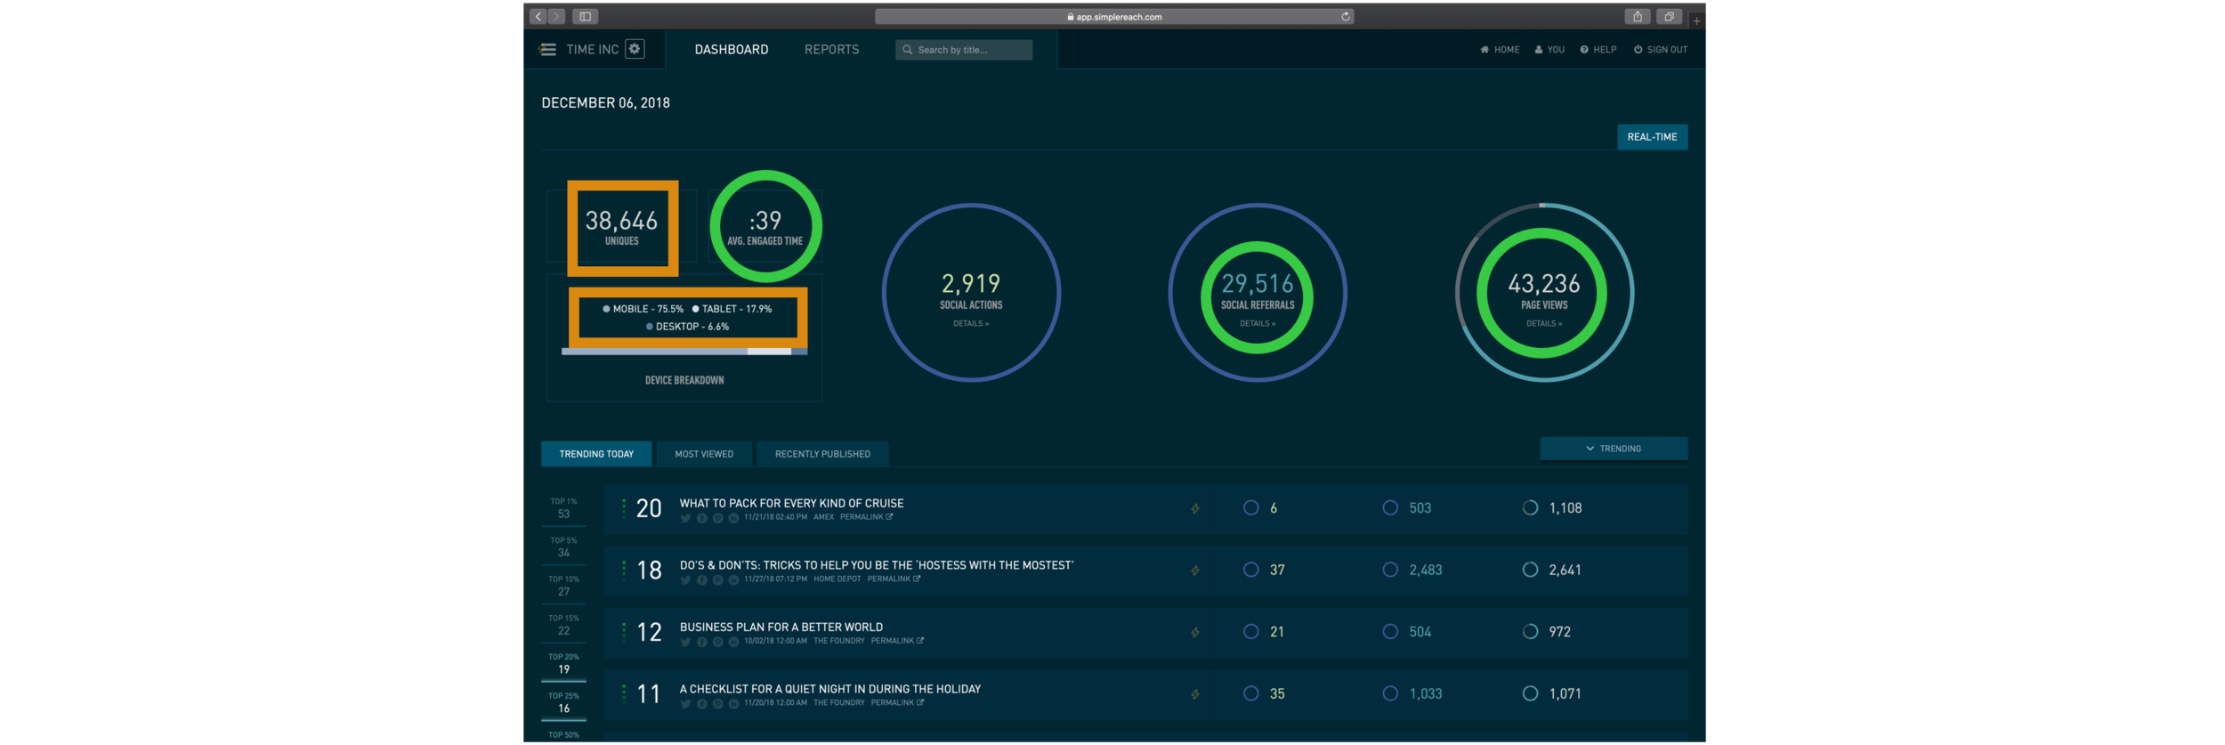Open the HELP link
The width and height of the screenshot is (2225, 745).
1598,50
